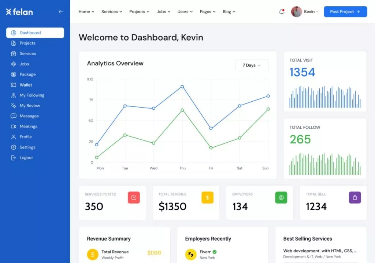Screen dimensions: 375x263
Task: Click Kevin's profile avatar photo
Action: pos(296,12)
